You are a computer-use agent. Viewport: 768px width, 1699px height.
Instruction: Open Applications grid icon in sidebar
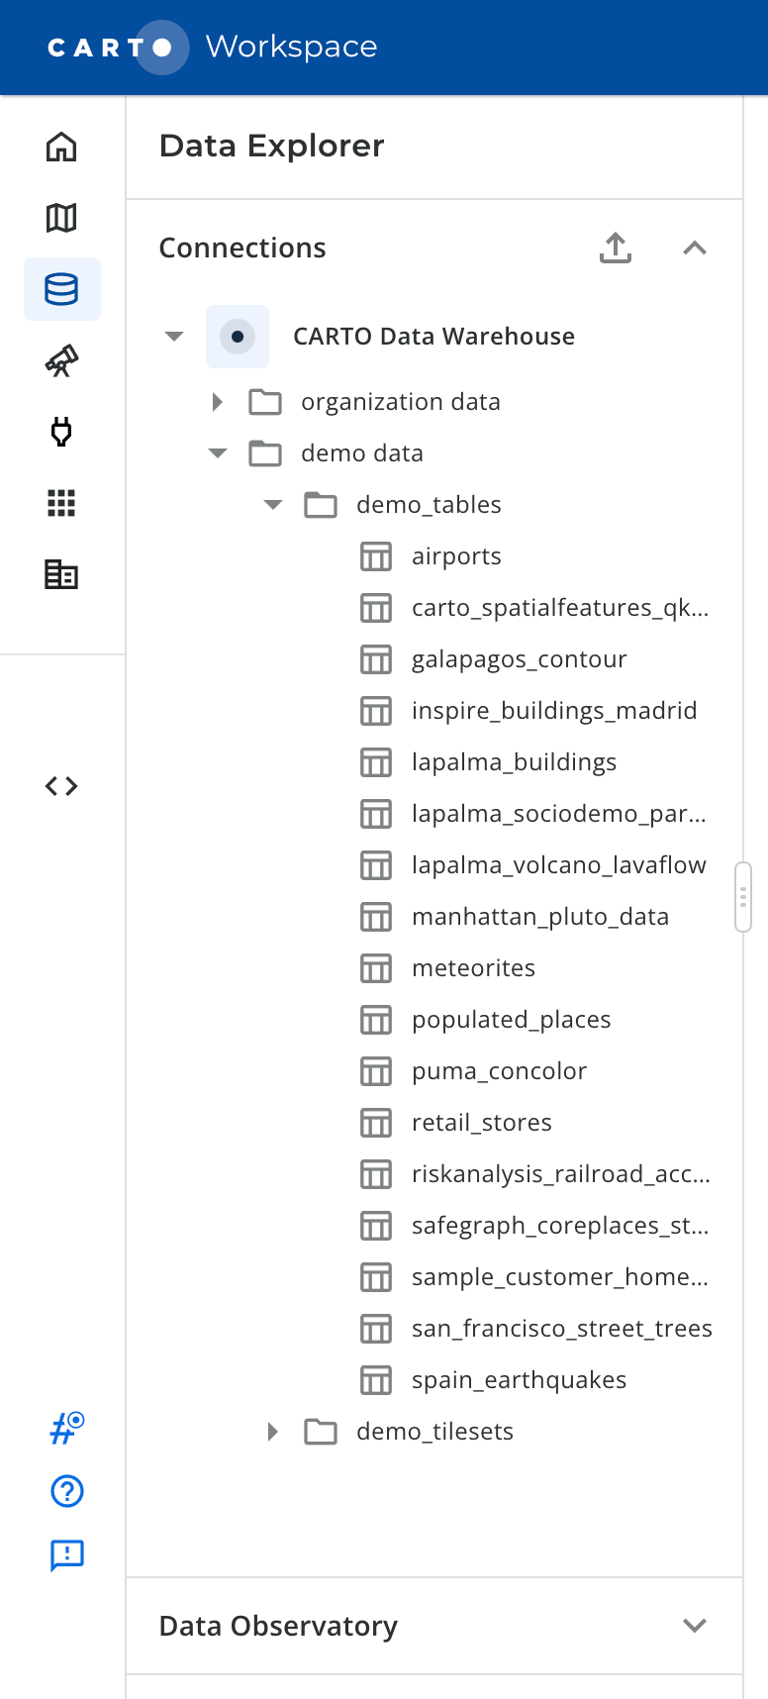click(61, 503)
